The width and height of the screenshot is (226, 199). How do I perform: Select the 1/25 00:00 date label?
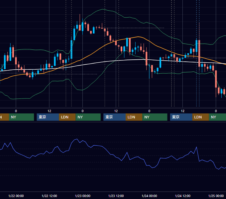pyautogui.click(x=216, y=196)
